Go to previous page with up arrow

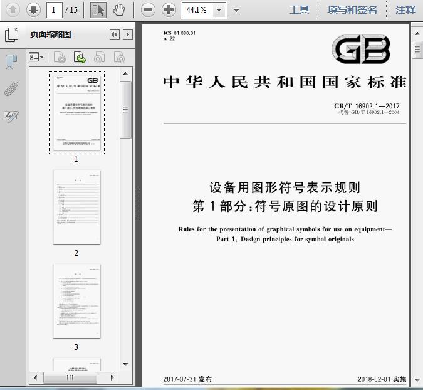tap(13, 10)
